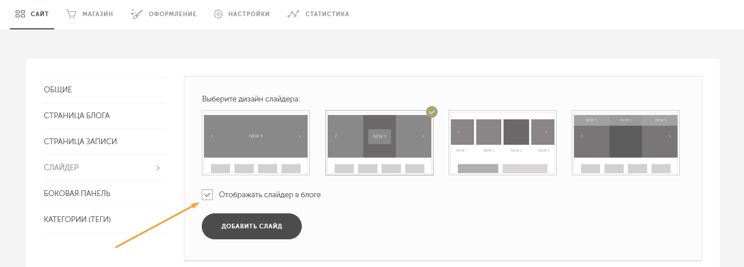Click the brush icon for Оформление
Image resolution: width=744 pixels, height=267 pixels.
(x=136, y=14)
